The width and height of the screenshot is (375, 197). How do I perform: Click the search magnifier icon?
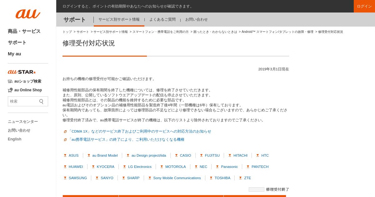[41, 101]
